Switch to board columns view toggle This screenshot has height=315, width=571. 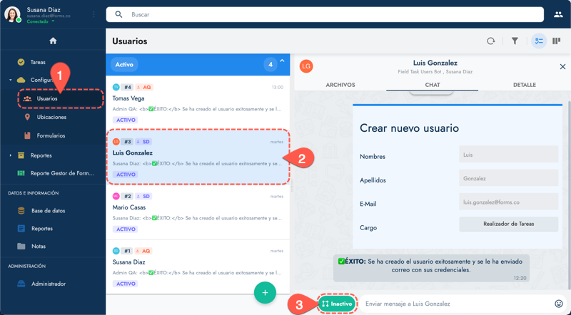556,41
